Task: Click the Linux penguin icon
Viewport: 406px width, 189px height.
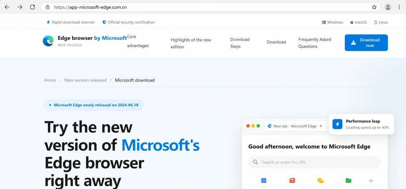Action: 376,22
